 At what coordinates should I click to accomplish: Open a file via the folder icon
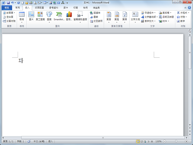click(27, 3)
